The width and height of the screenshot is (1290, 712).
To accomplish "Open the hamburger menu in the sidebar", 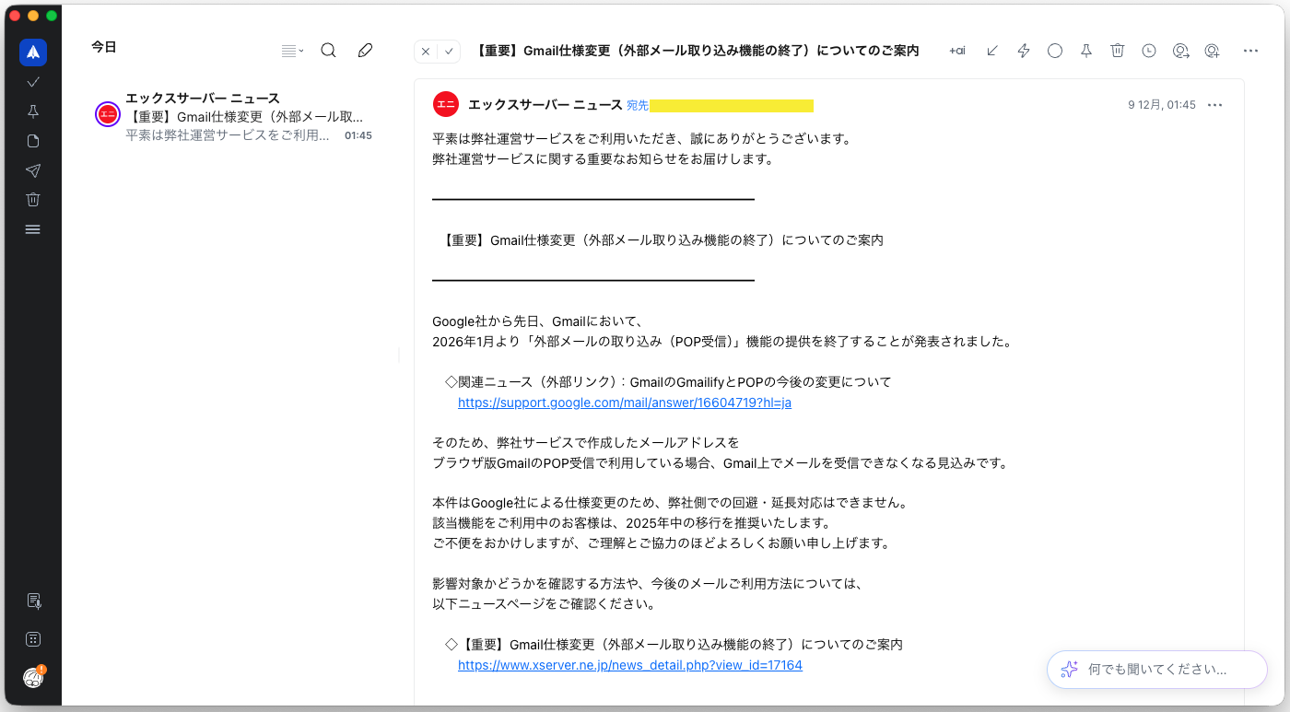I will coord(33,229).
